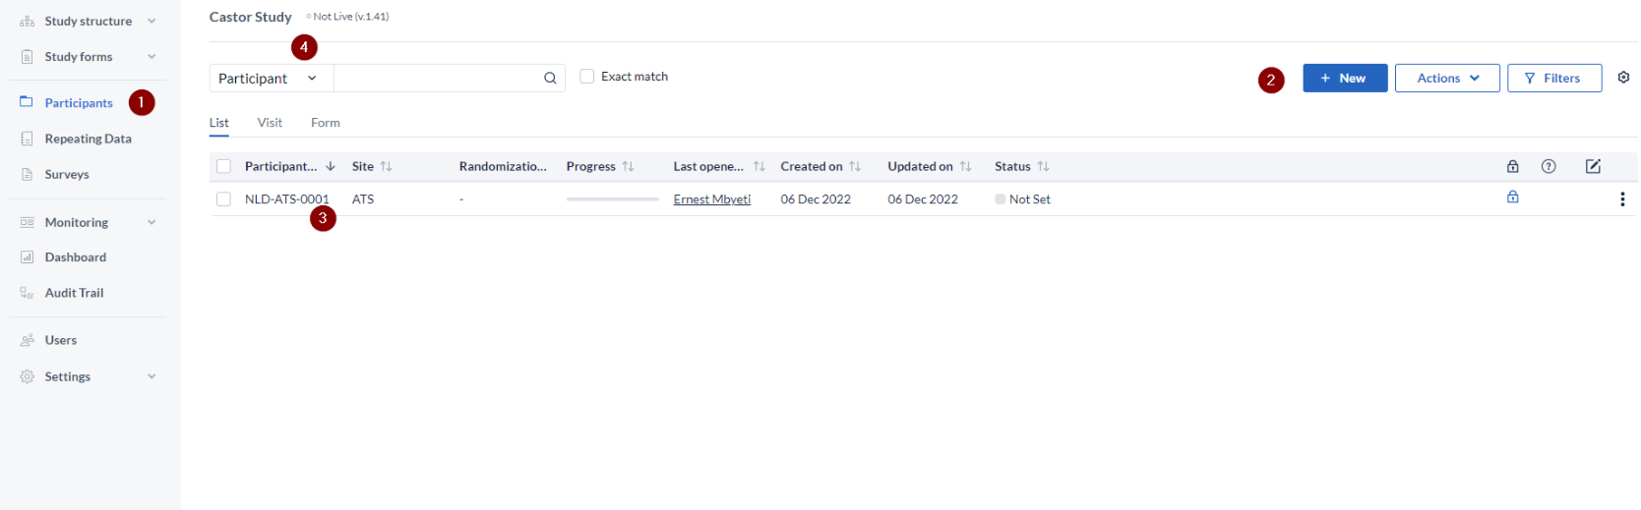Click the edit pencil column header icon

click(x=1592, y=166)
